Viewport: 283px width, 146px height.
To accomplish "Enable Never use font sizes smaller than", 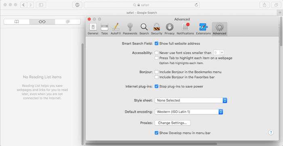I will tap(156, 53).
